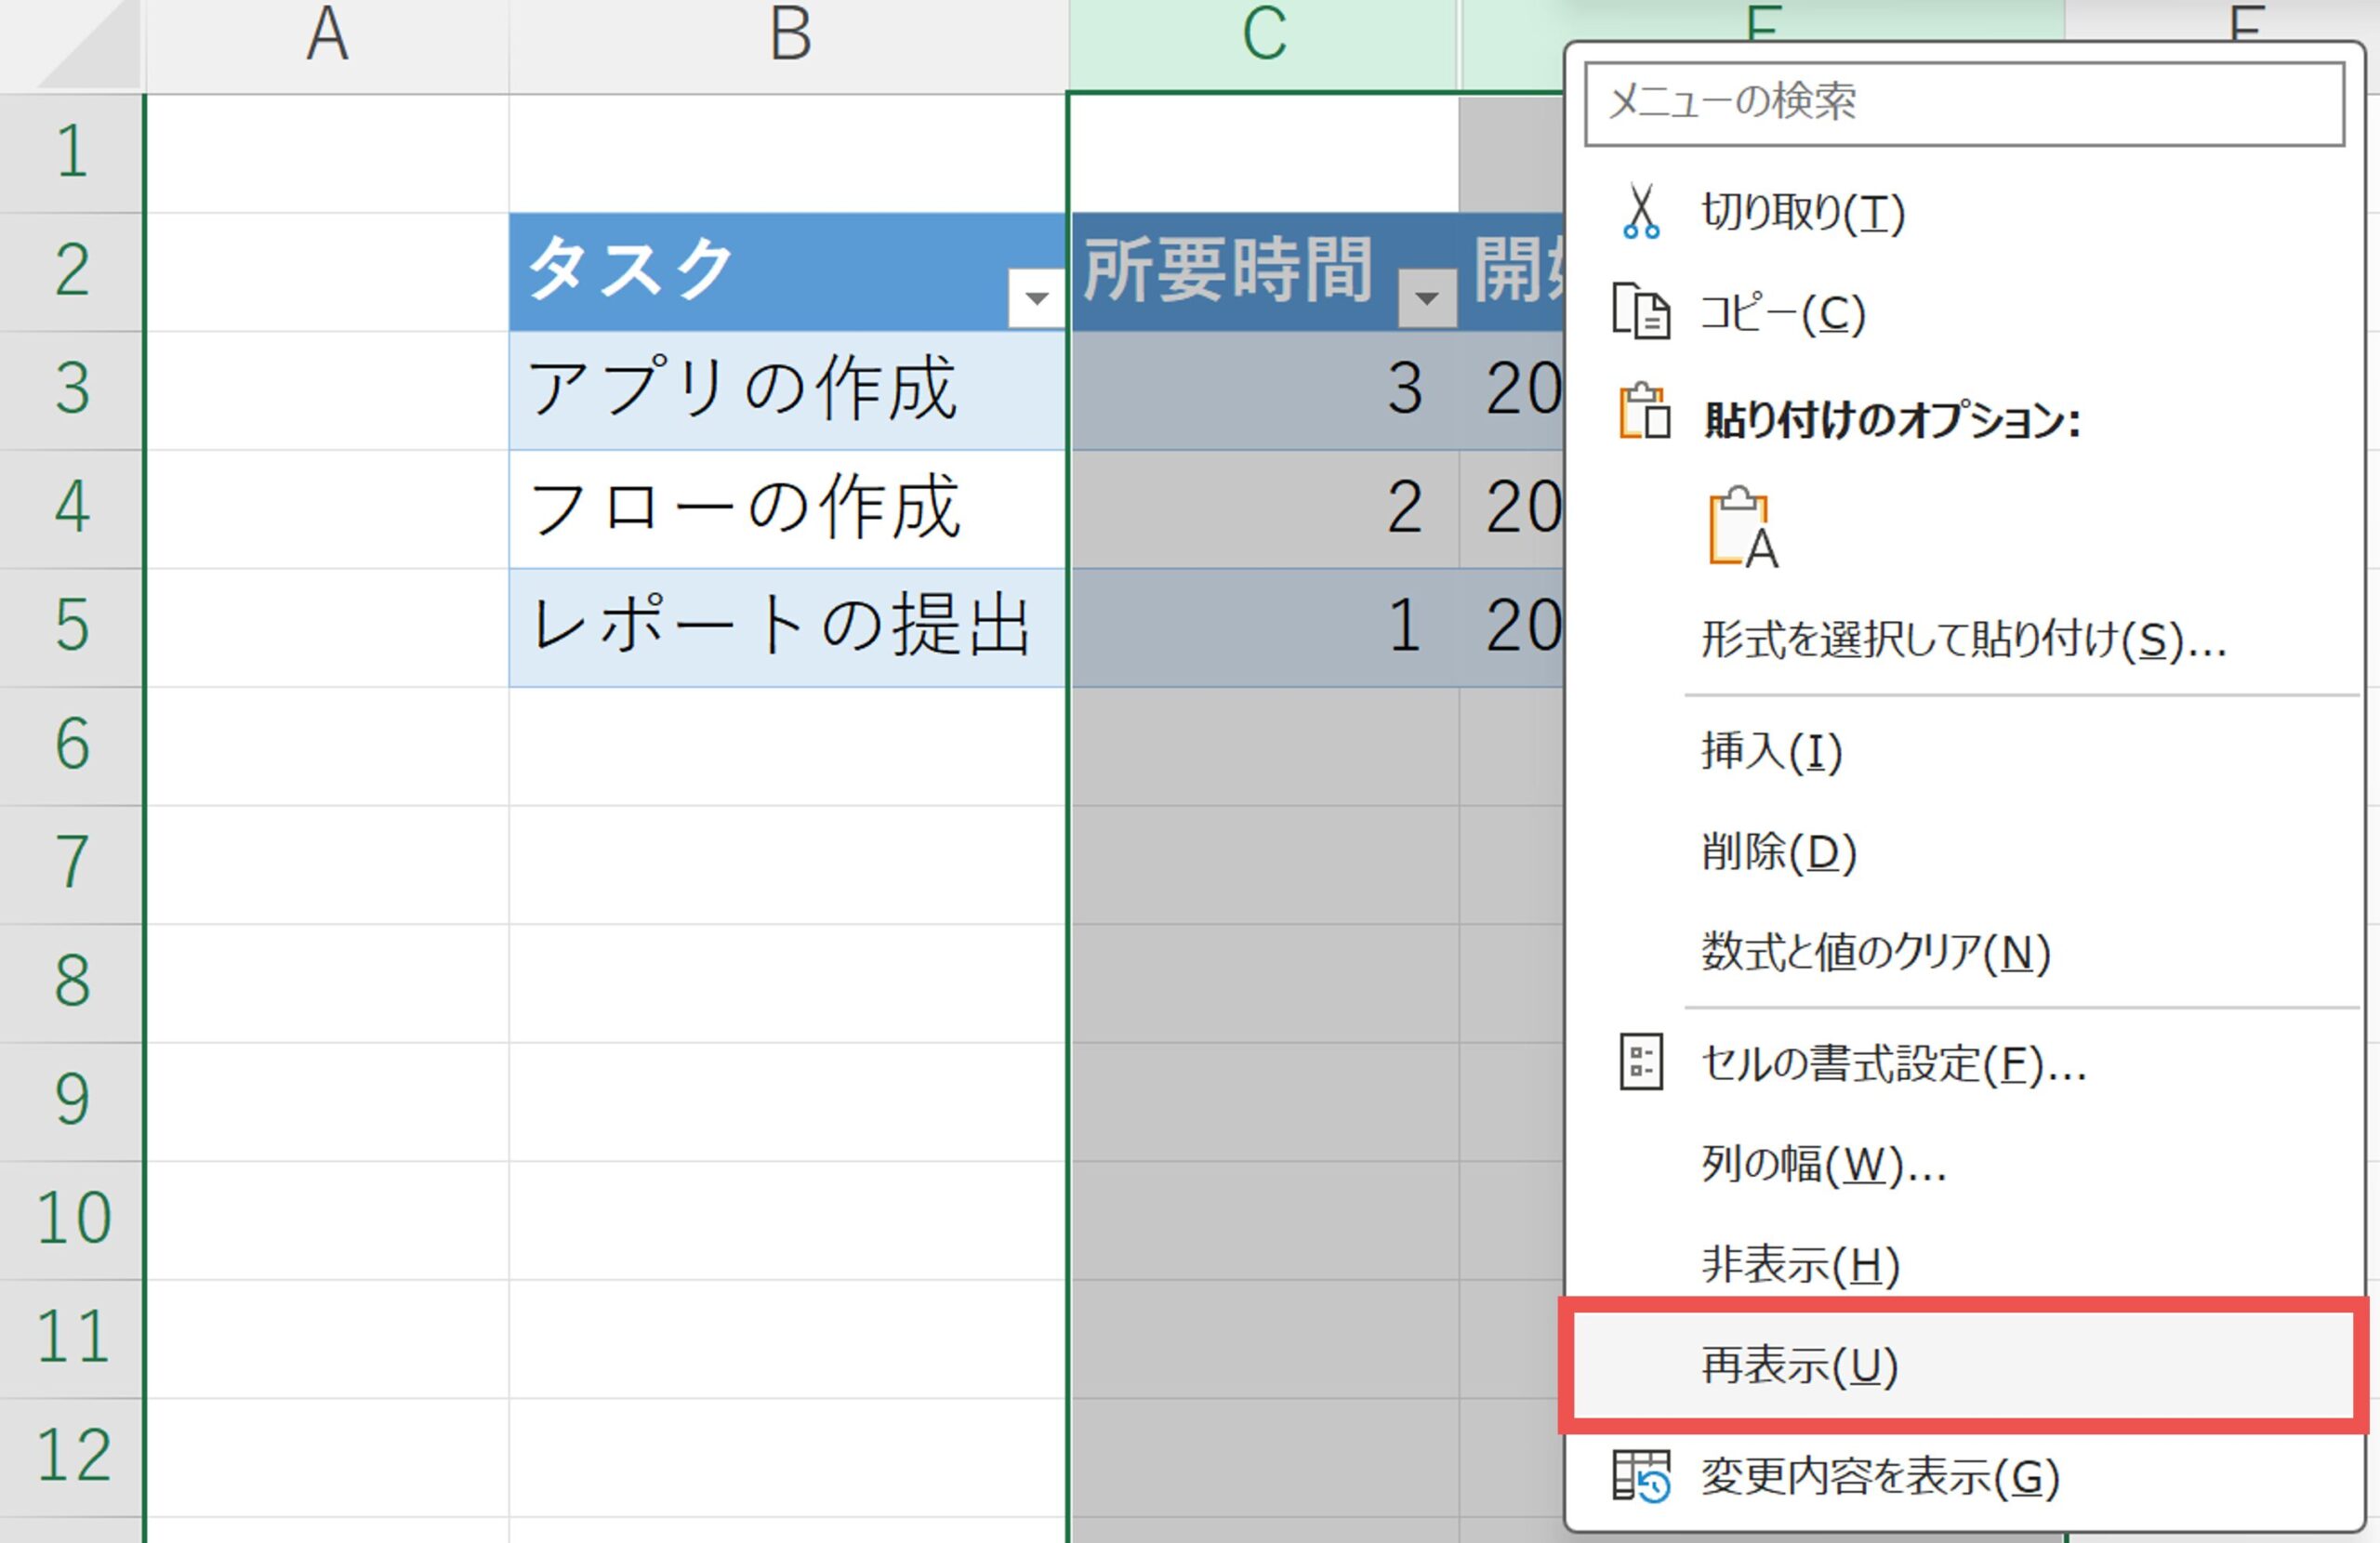The width and height of the screenshot is (2380, 1543).
Task: Choose 非表示(H) to hide columns
Action: (1800, 1265)
